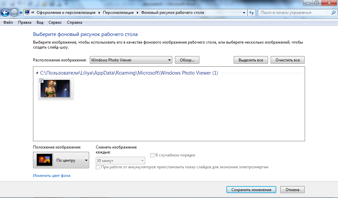The height and width of the screenshot is (198, 338).
Task: Click the Отмена button
Action: tap(292, 190)
